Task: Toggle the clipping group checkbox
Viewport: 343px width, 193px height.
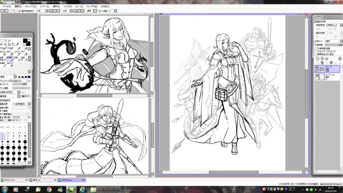Action: 315,51
